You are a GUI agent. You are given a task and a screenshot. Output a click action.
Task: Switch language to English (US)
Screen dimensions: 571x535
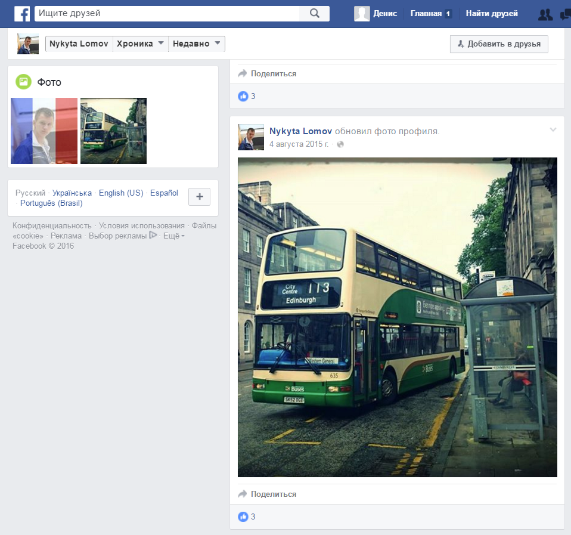click(121, 193)
